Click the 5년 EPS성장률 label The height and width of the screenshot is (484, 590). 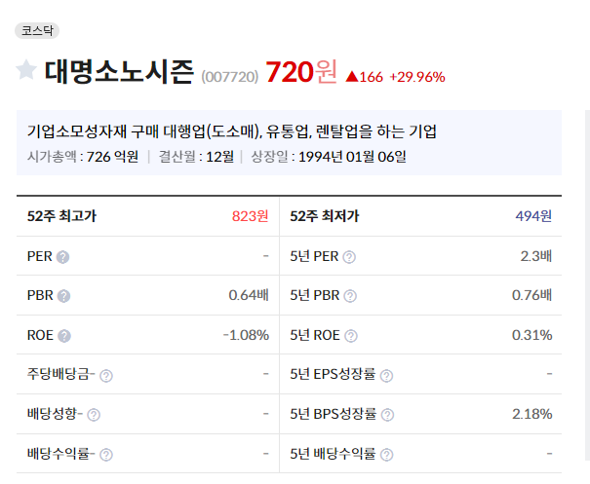click(x=333, y=374)
